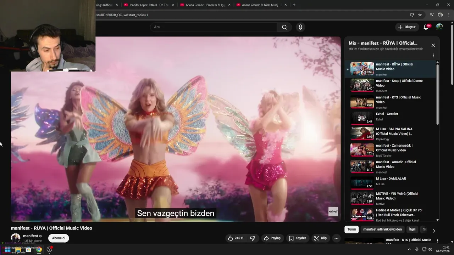Create a clip with the Klip button

click(x=320, y=238)
